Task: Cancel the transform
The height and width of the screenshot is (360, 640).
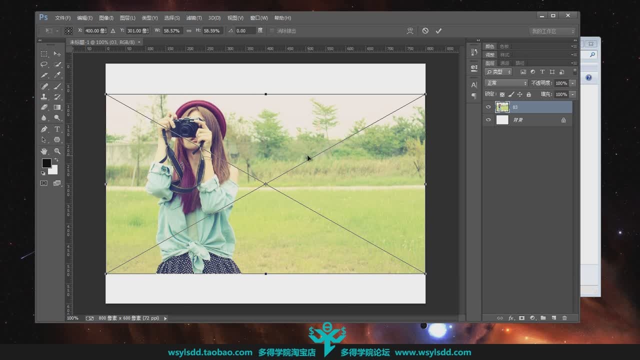Action: pyautogui.click(x=425, y=31)
